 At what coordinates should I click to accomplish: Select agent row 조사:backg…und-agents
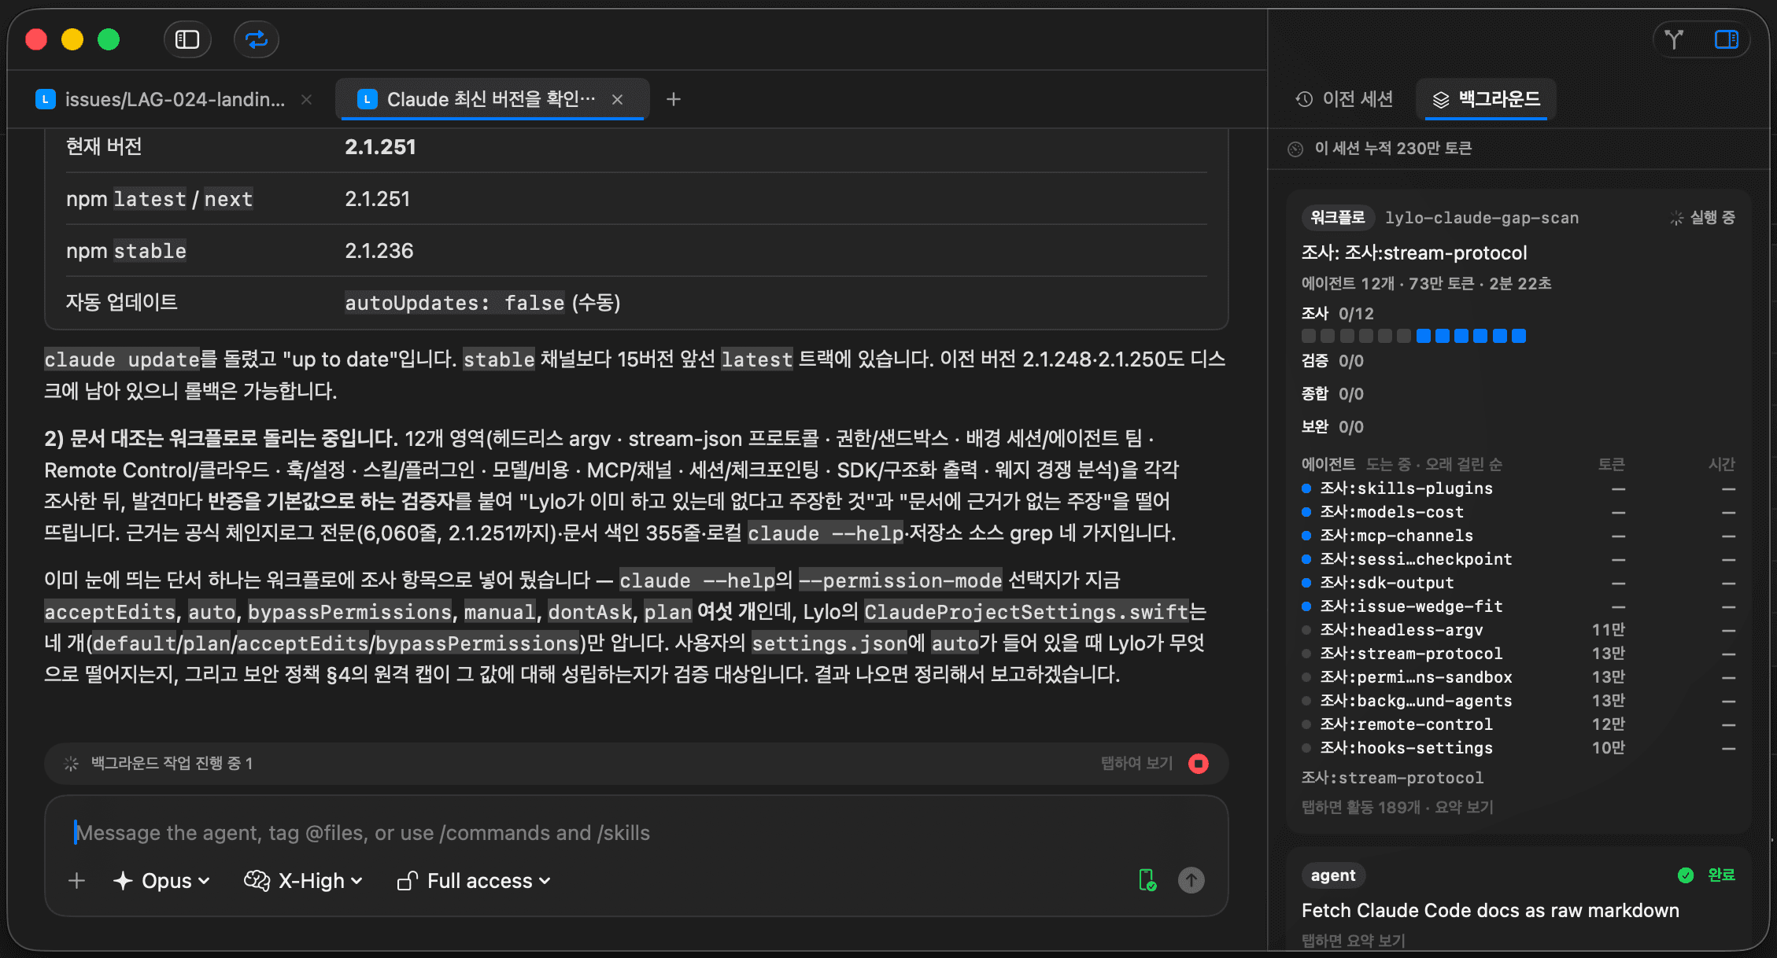(1518, 701)
